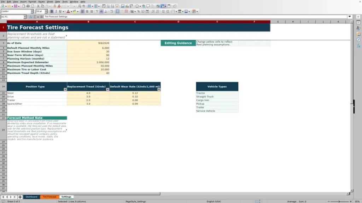Click the formula input line

pyautogui.click(x=195, y=17)
